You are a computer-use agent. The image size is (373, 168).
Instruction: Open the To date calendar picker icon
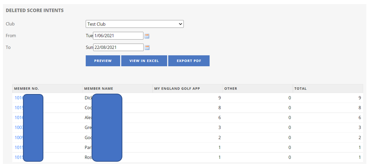147,47
